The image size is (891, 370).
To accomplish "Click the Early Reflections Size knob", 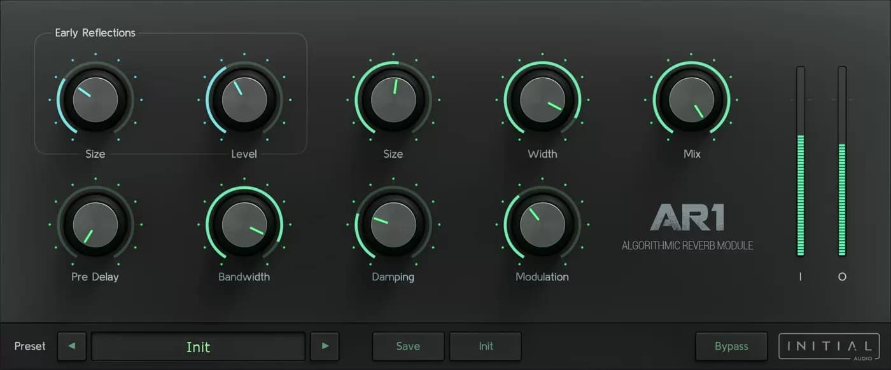I will (95, 100).
